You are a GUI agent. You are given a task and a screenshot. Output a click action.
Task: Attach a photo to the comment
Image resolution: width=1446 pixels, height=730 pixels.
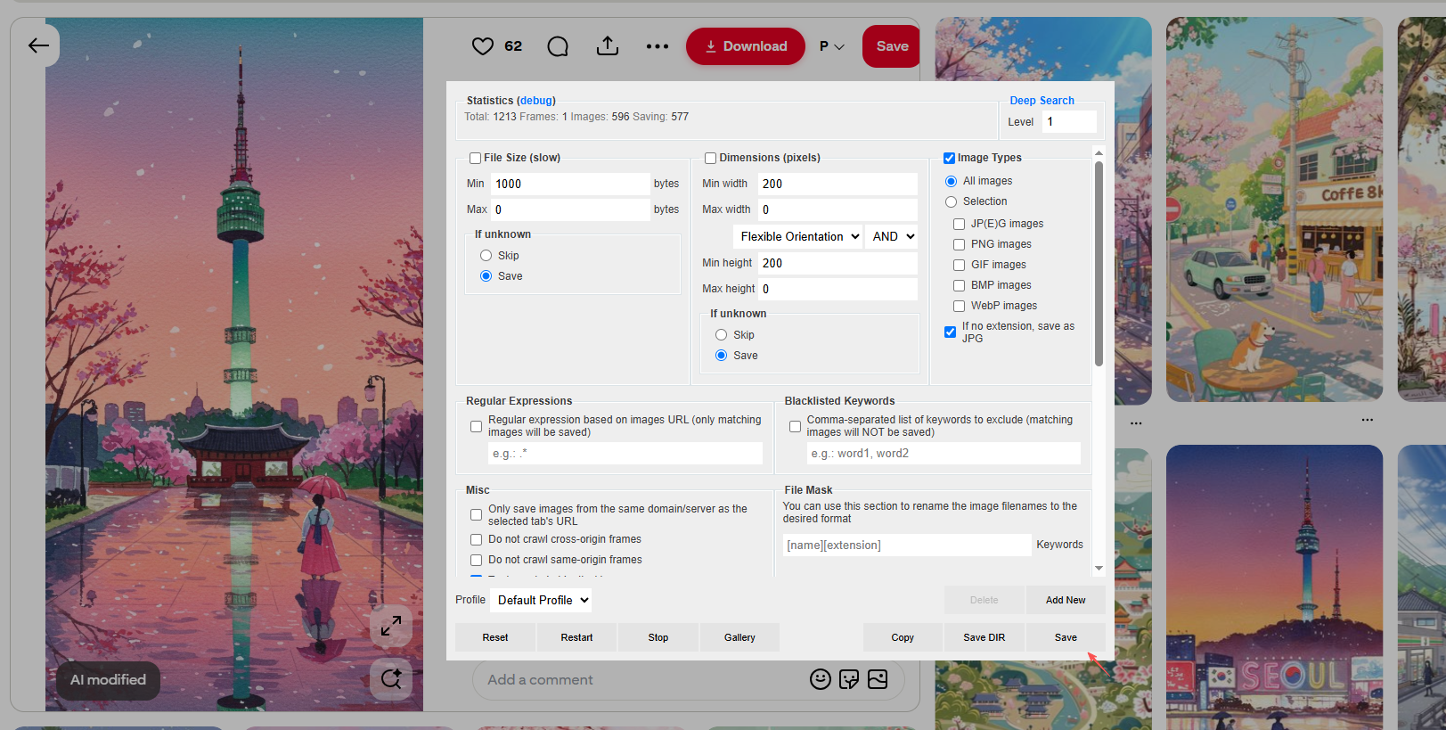tap(878, 679)
